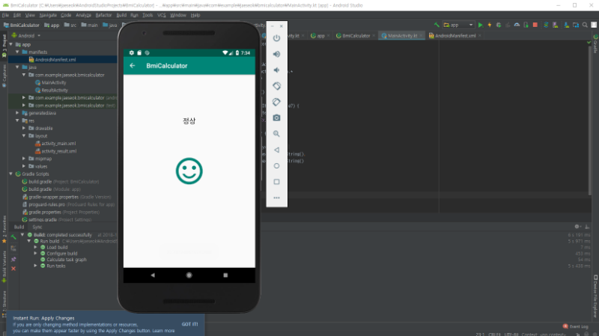Open emulator extended controls via the three dots
599x336 pixels.
[276, 198]
